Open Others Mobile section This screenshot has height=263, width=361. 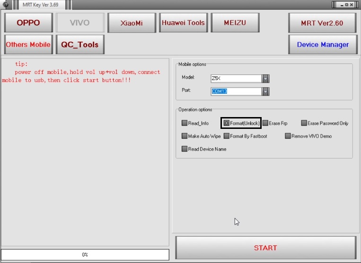(x=28, y=45)
